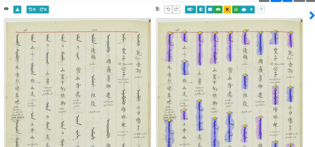This screenshot has height=147, width=315.
Task: Toggle segmentation panel lines icon
Action: (x=157, y=9)
